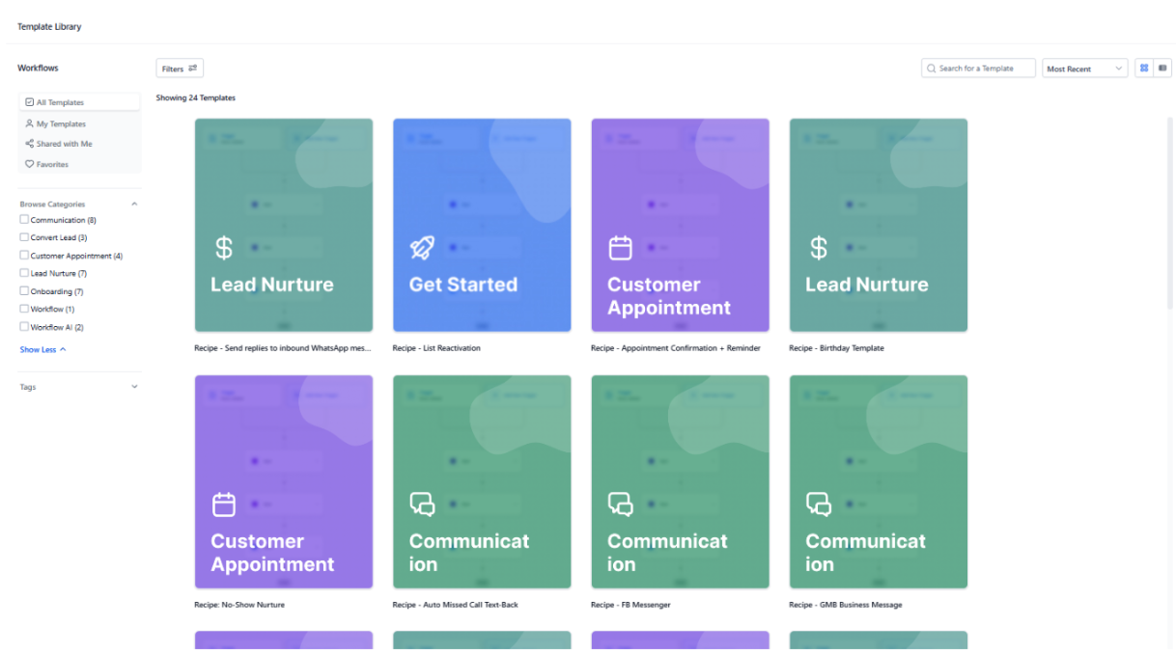
Task: Click the Workflows sidebar heading
Action: tap(38, 68)
